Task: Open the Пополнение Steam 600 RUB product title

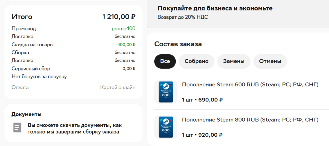Action: point(250,85)
